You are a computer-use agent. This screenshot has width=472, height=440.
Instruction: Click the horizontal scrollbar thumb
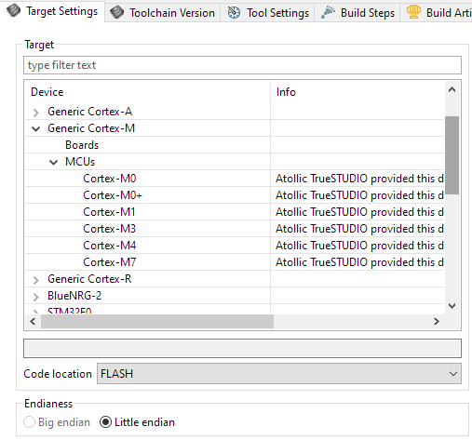(157, 322)
